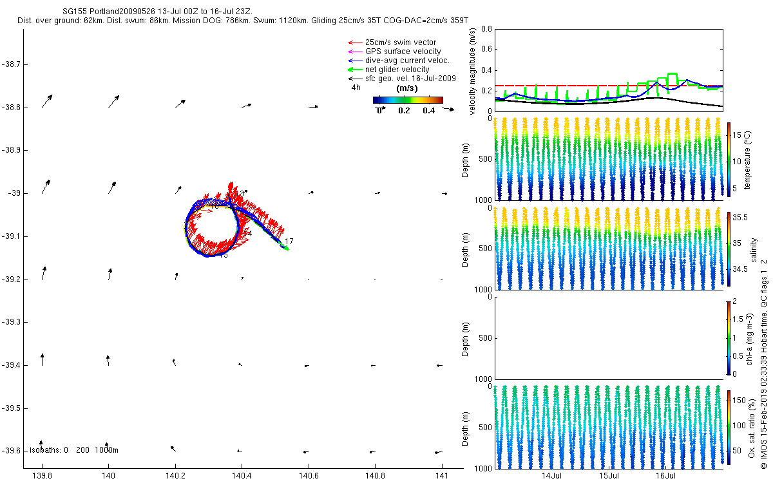Image resolution: width=773 pixels, height=483 pixels.
Task: Select the '25cm/s swim vector' legend label
Action: pos(400,43)
